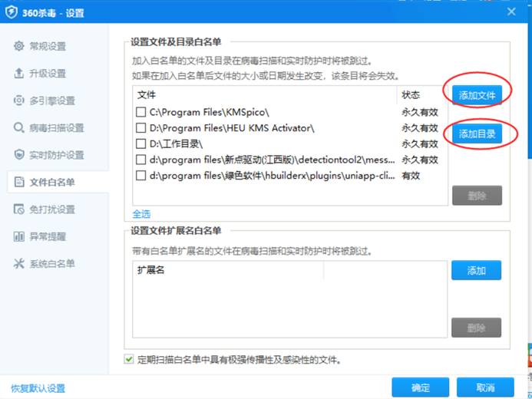Screen dimensions: 532x399
Task: Close the settings dialog with X
Action: pyautogui.click(x=511, y=12)
